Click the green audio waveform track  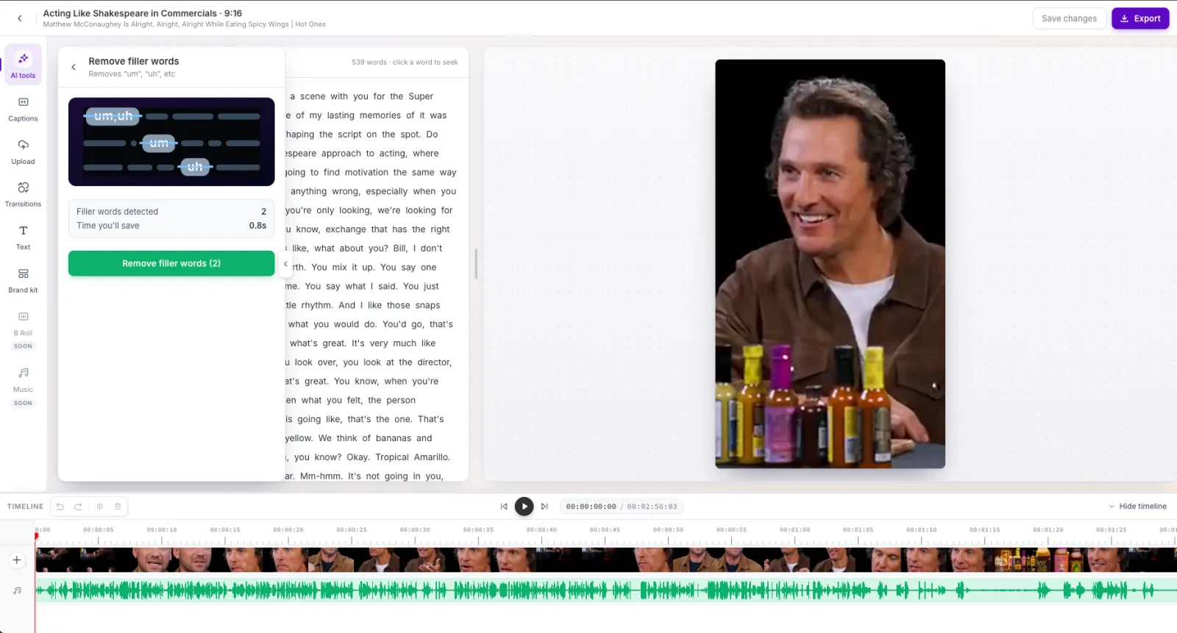606,590
